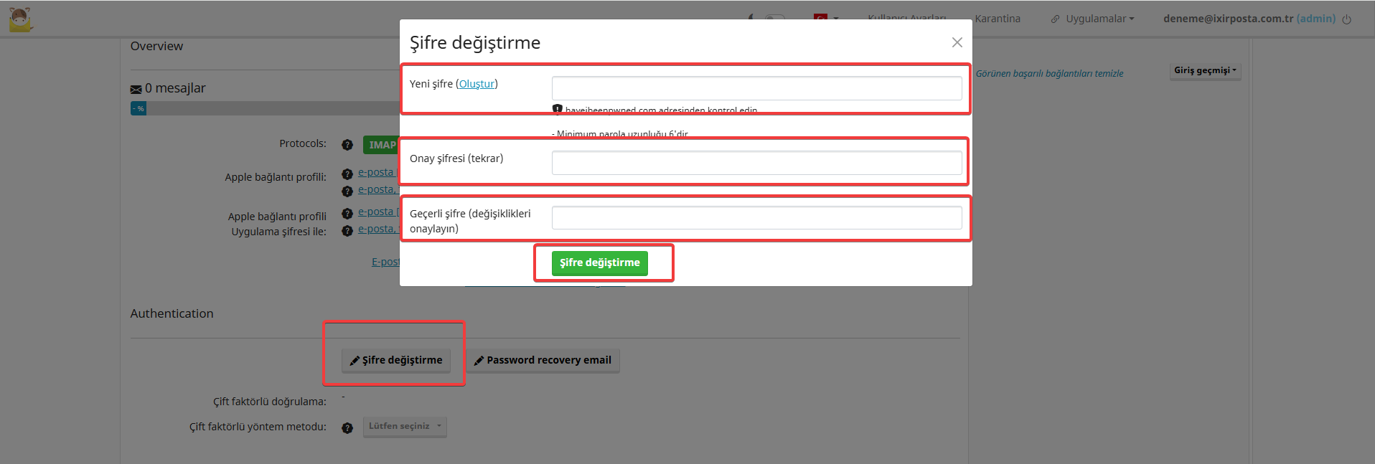Image resolution: width=1375 pixels, height=464 pixels.
Task: Click the Oluştur link to generate password
Action: [477, 84]
